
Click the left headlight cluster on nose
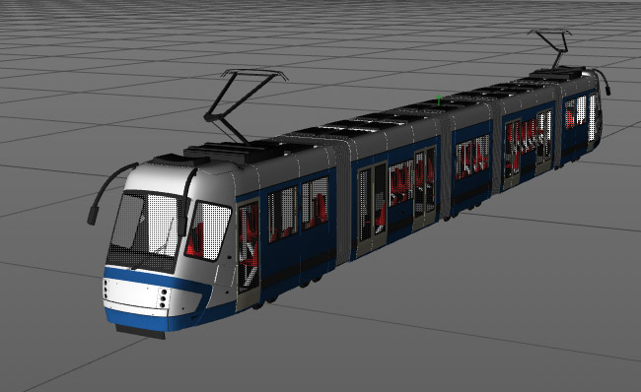pos(106,289)
